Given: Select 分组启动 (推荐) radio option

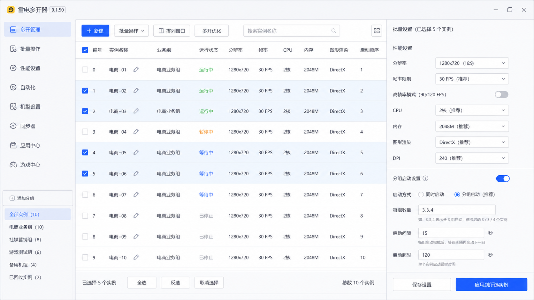Looking at the screenshot, I should 475,194.
